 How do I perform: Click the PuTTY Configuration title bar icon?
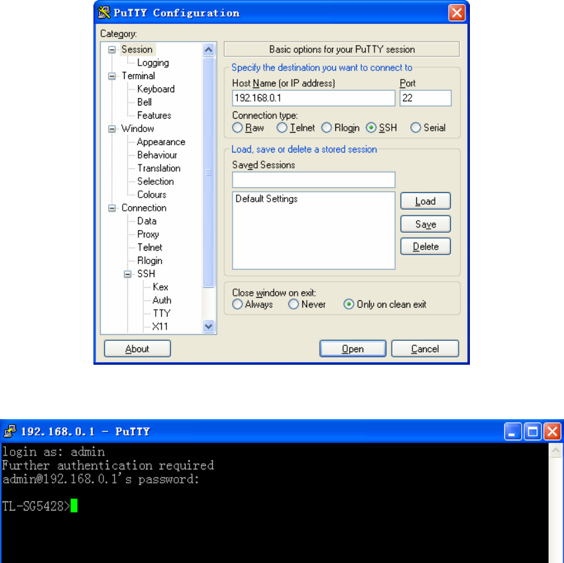pyautogui.click(x=104, y=13)
